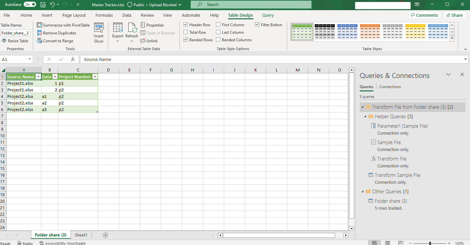Open the Project Number filter dropdown
The image size is (470, 245).
(95, 77)
